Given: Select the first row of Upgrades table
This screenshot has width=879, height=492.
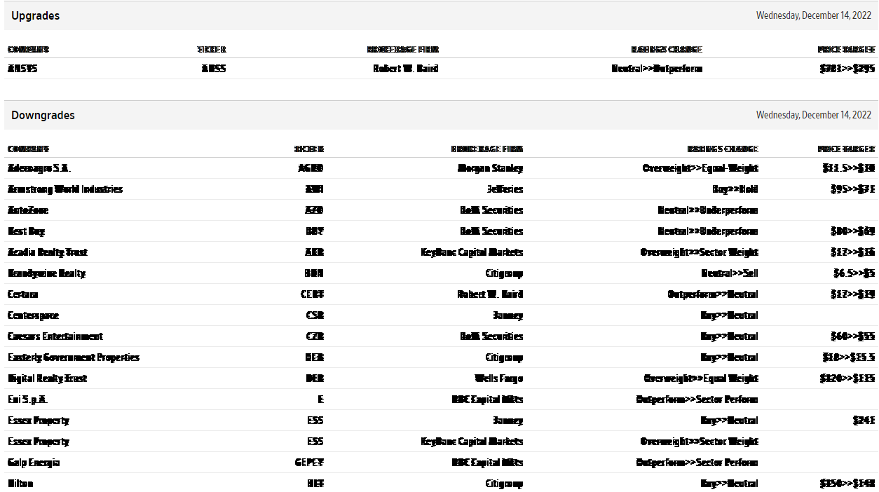Looking at the screenshot, I should 440,69.
